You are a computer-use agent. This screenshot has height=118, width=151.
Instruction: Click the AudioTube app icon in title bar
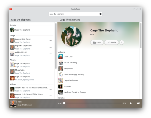click(x=11, y=9)
